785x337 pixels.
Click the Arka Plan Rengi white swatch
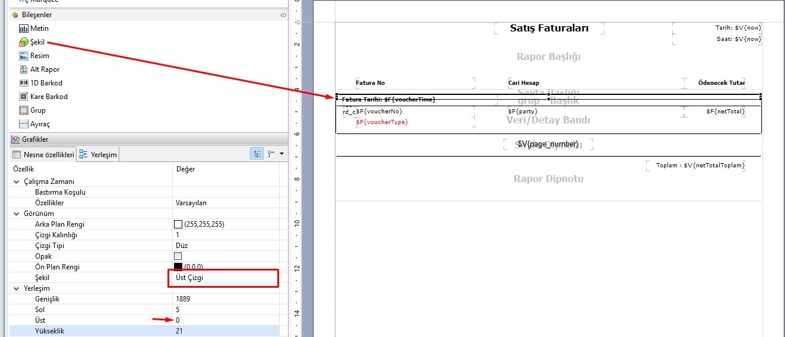point(178,224)
